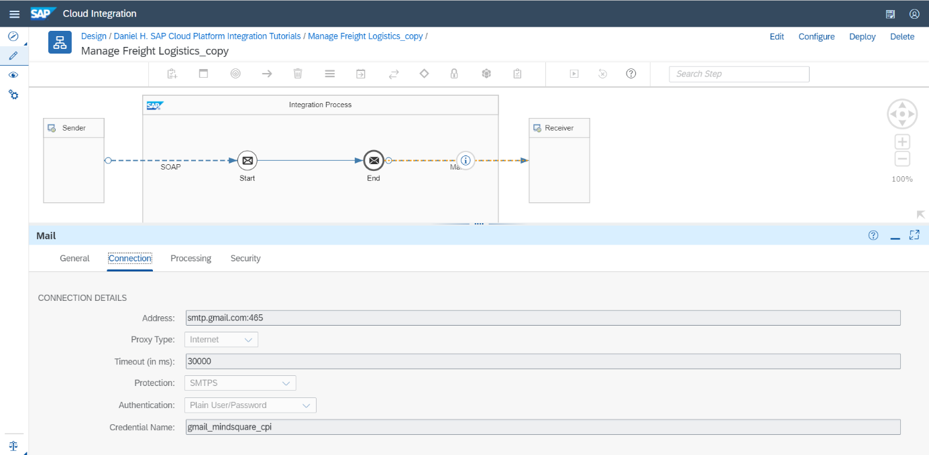
Task: Click the diagonal arrow at canvas corner
Action: point(920,214)
